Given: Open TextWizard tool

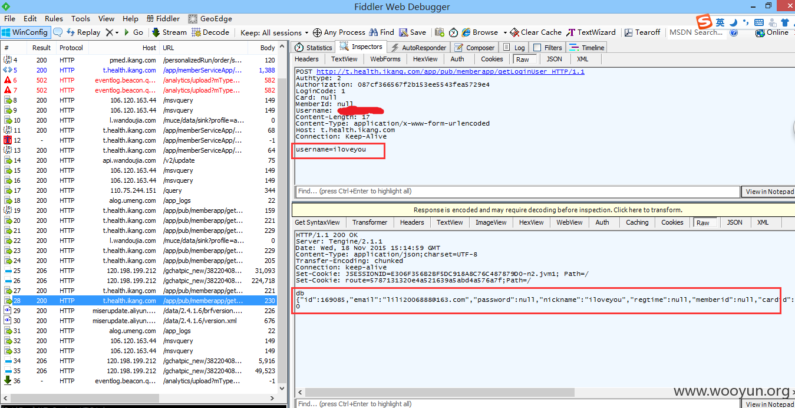Looking at the screenshot, I should tap(591, 32).
